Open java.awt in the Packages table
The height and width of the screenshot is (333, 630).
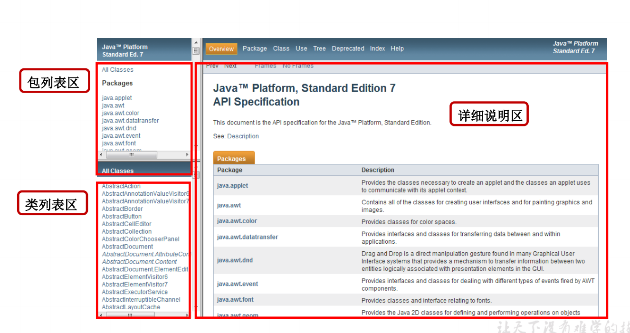(229, 206)
